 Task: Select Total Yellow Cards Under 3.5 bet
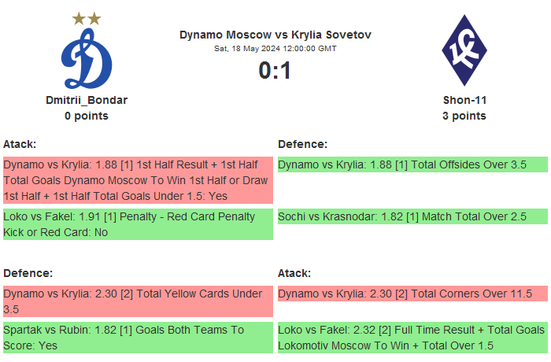point(138,301)
